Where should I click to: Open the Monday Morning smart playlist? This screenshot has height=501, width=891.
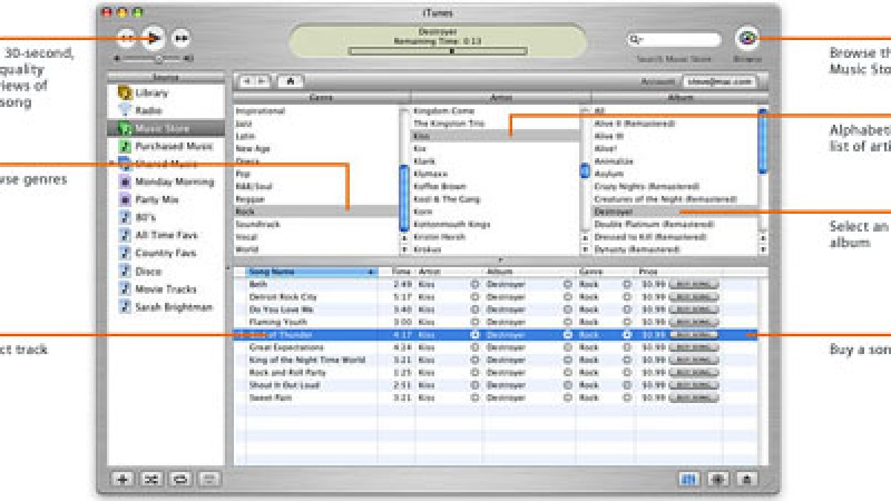(166, 182)
